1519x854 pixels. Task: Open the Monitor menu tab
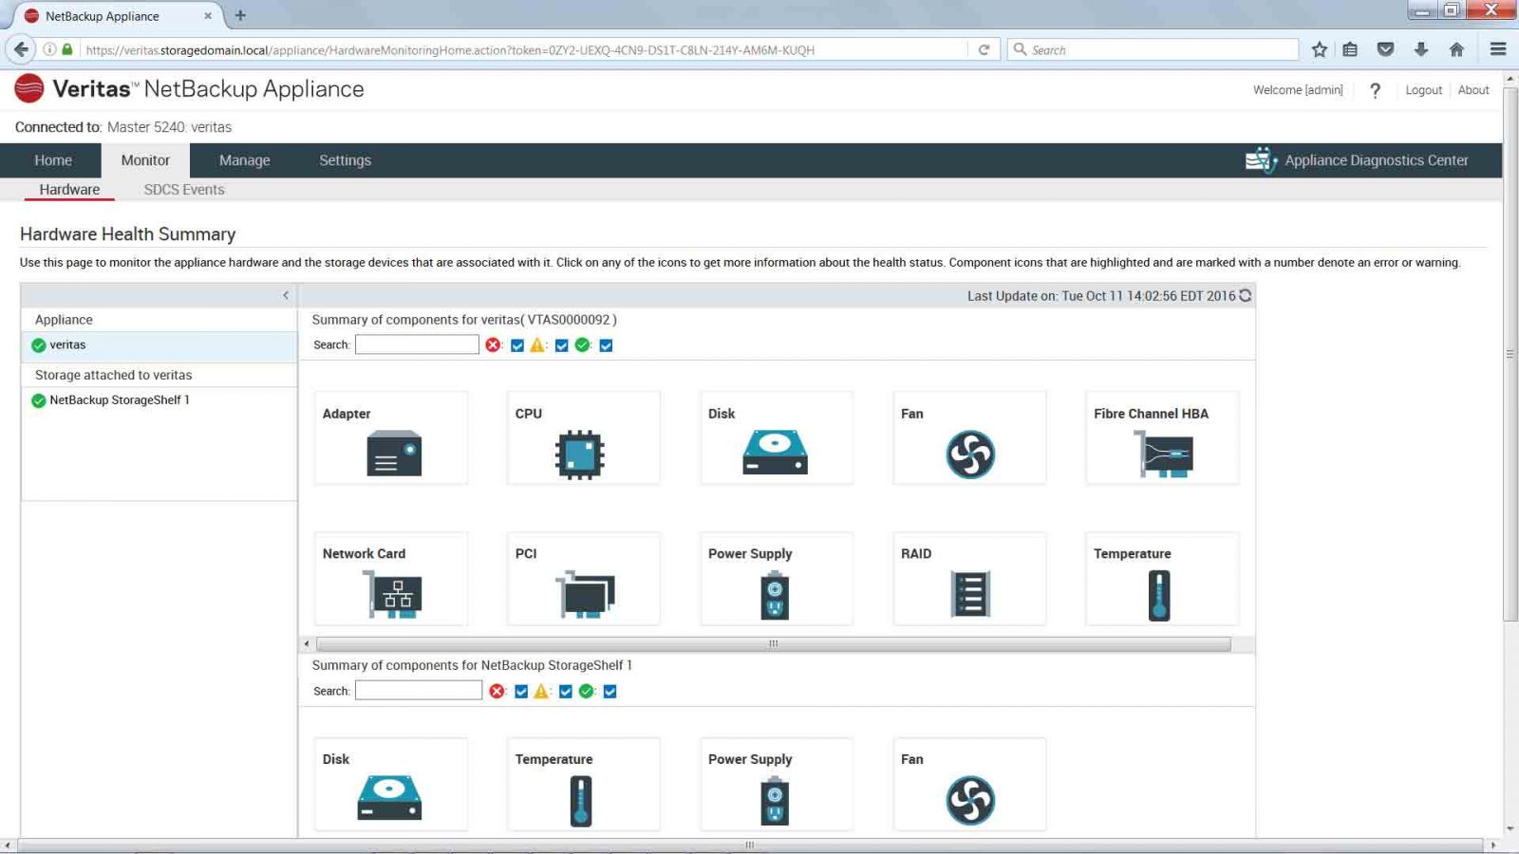point(145,160)
